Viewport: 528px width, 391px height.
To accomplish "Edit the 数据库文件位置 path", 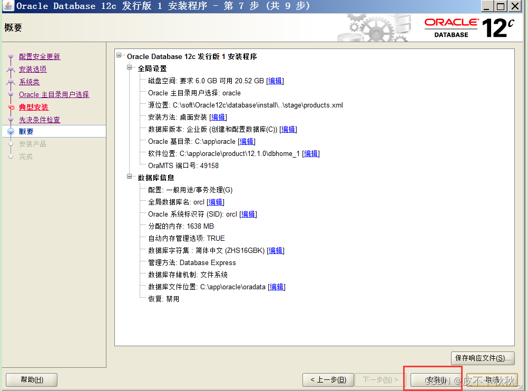I will [277, 287].
